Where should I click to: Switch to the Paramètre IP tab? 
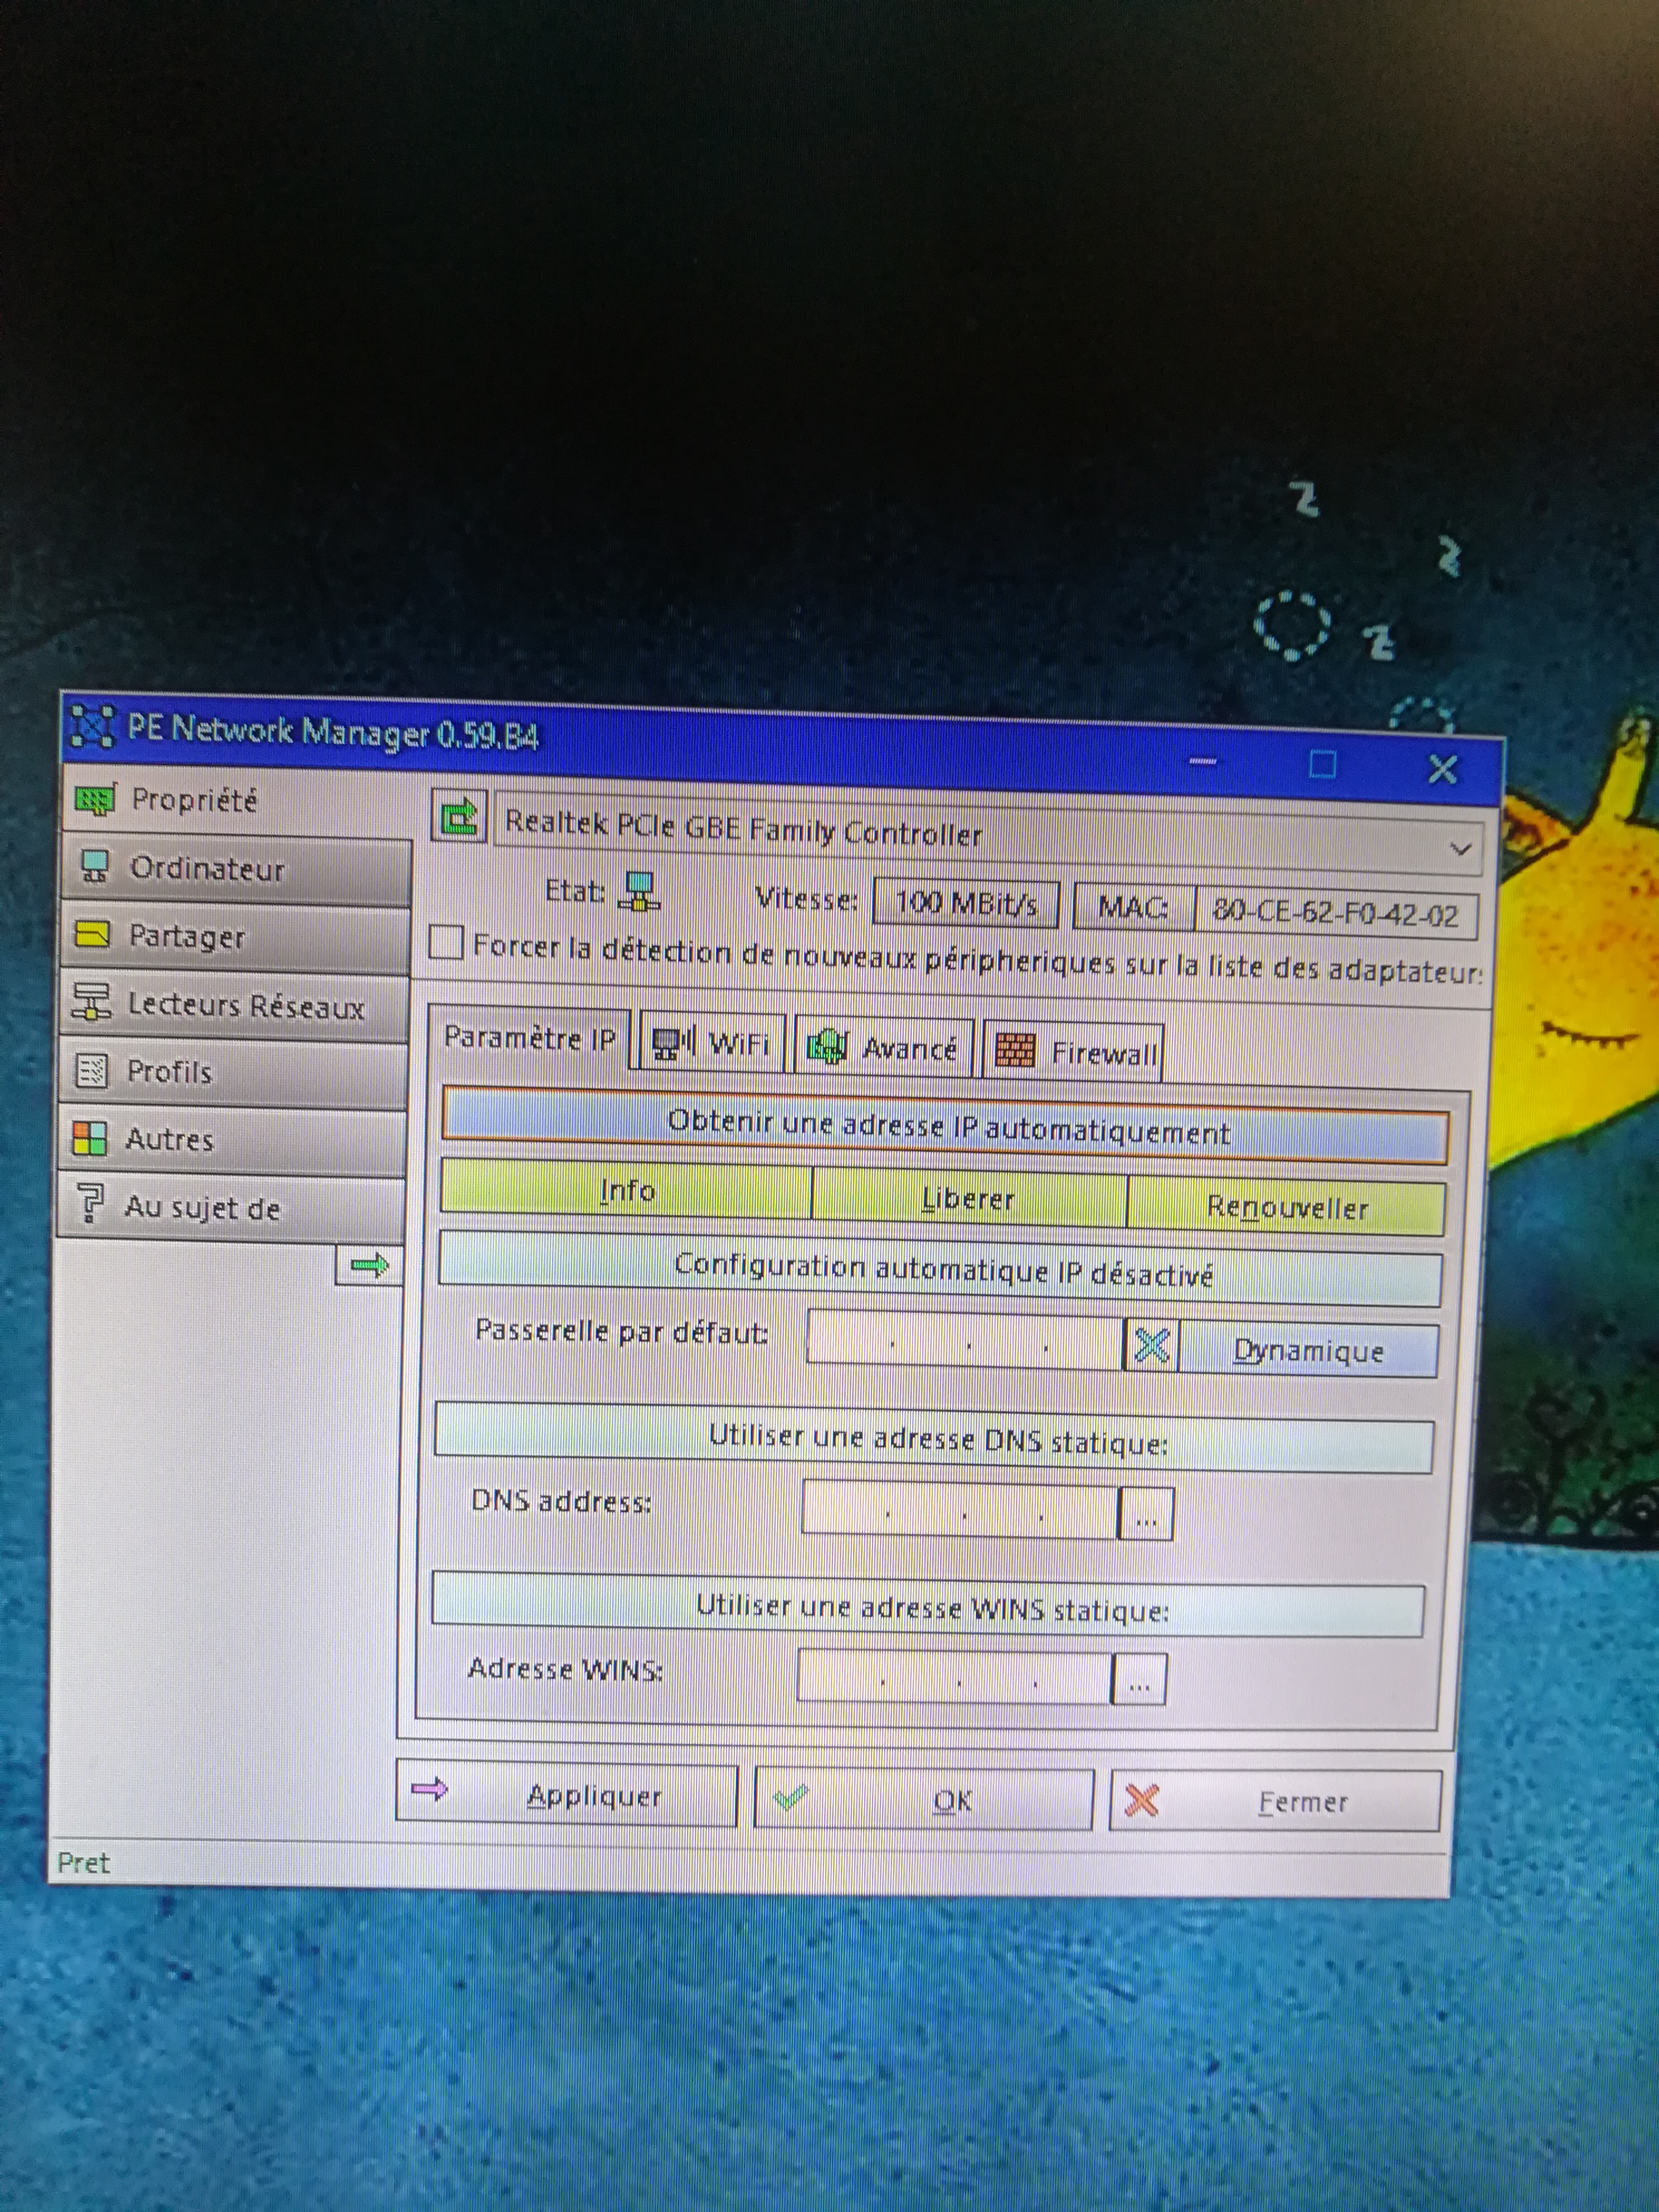(529, 1038)
